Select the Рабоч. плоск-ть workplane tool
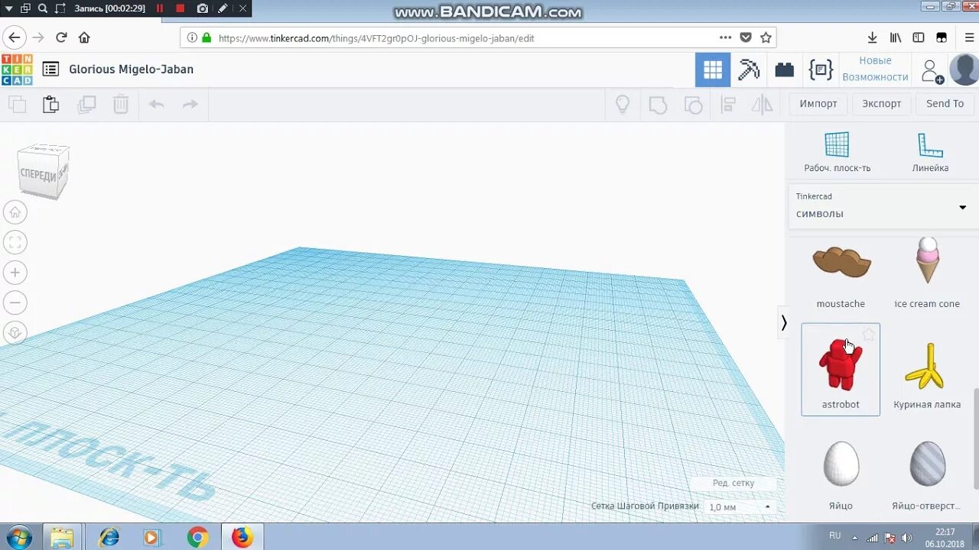The height and width of the screenshot is (550, 979). point(837,152)
